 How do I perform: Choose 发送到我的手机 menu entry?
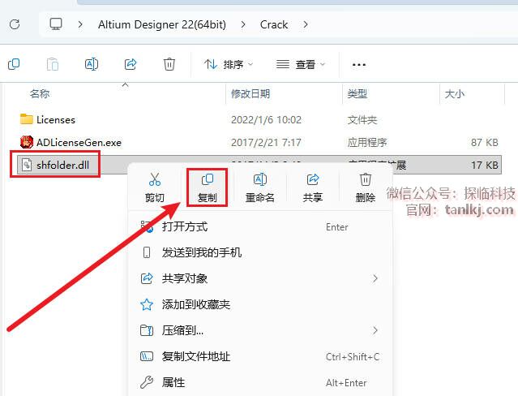(259, 252)
